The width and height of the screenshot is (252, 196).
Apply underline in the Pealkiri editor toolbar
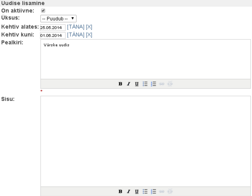point(137,84)
